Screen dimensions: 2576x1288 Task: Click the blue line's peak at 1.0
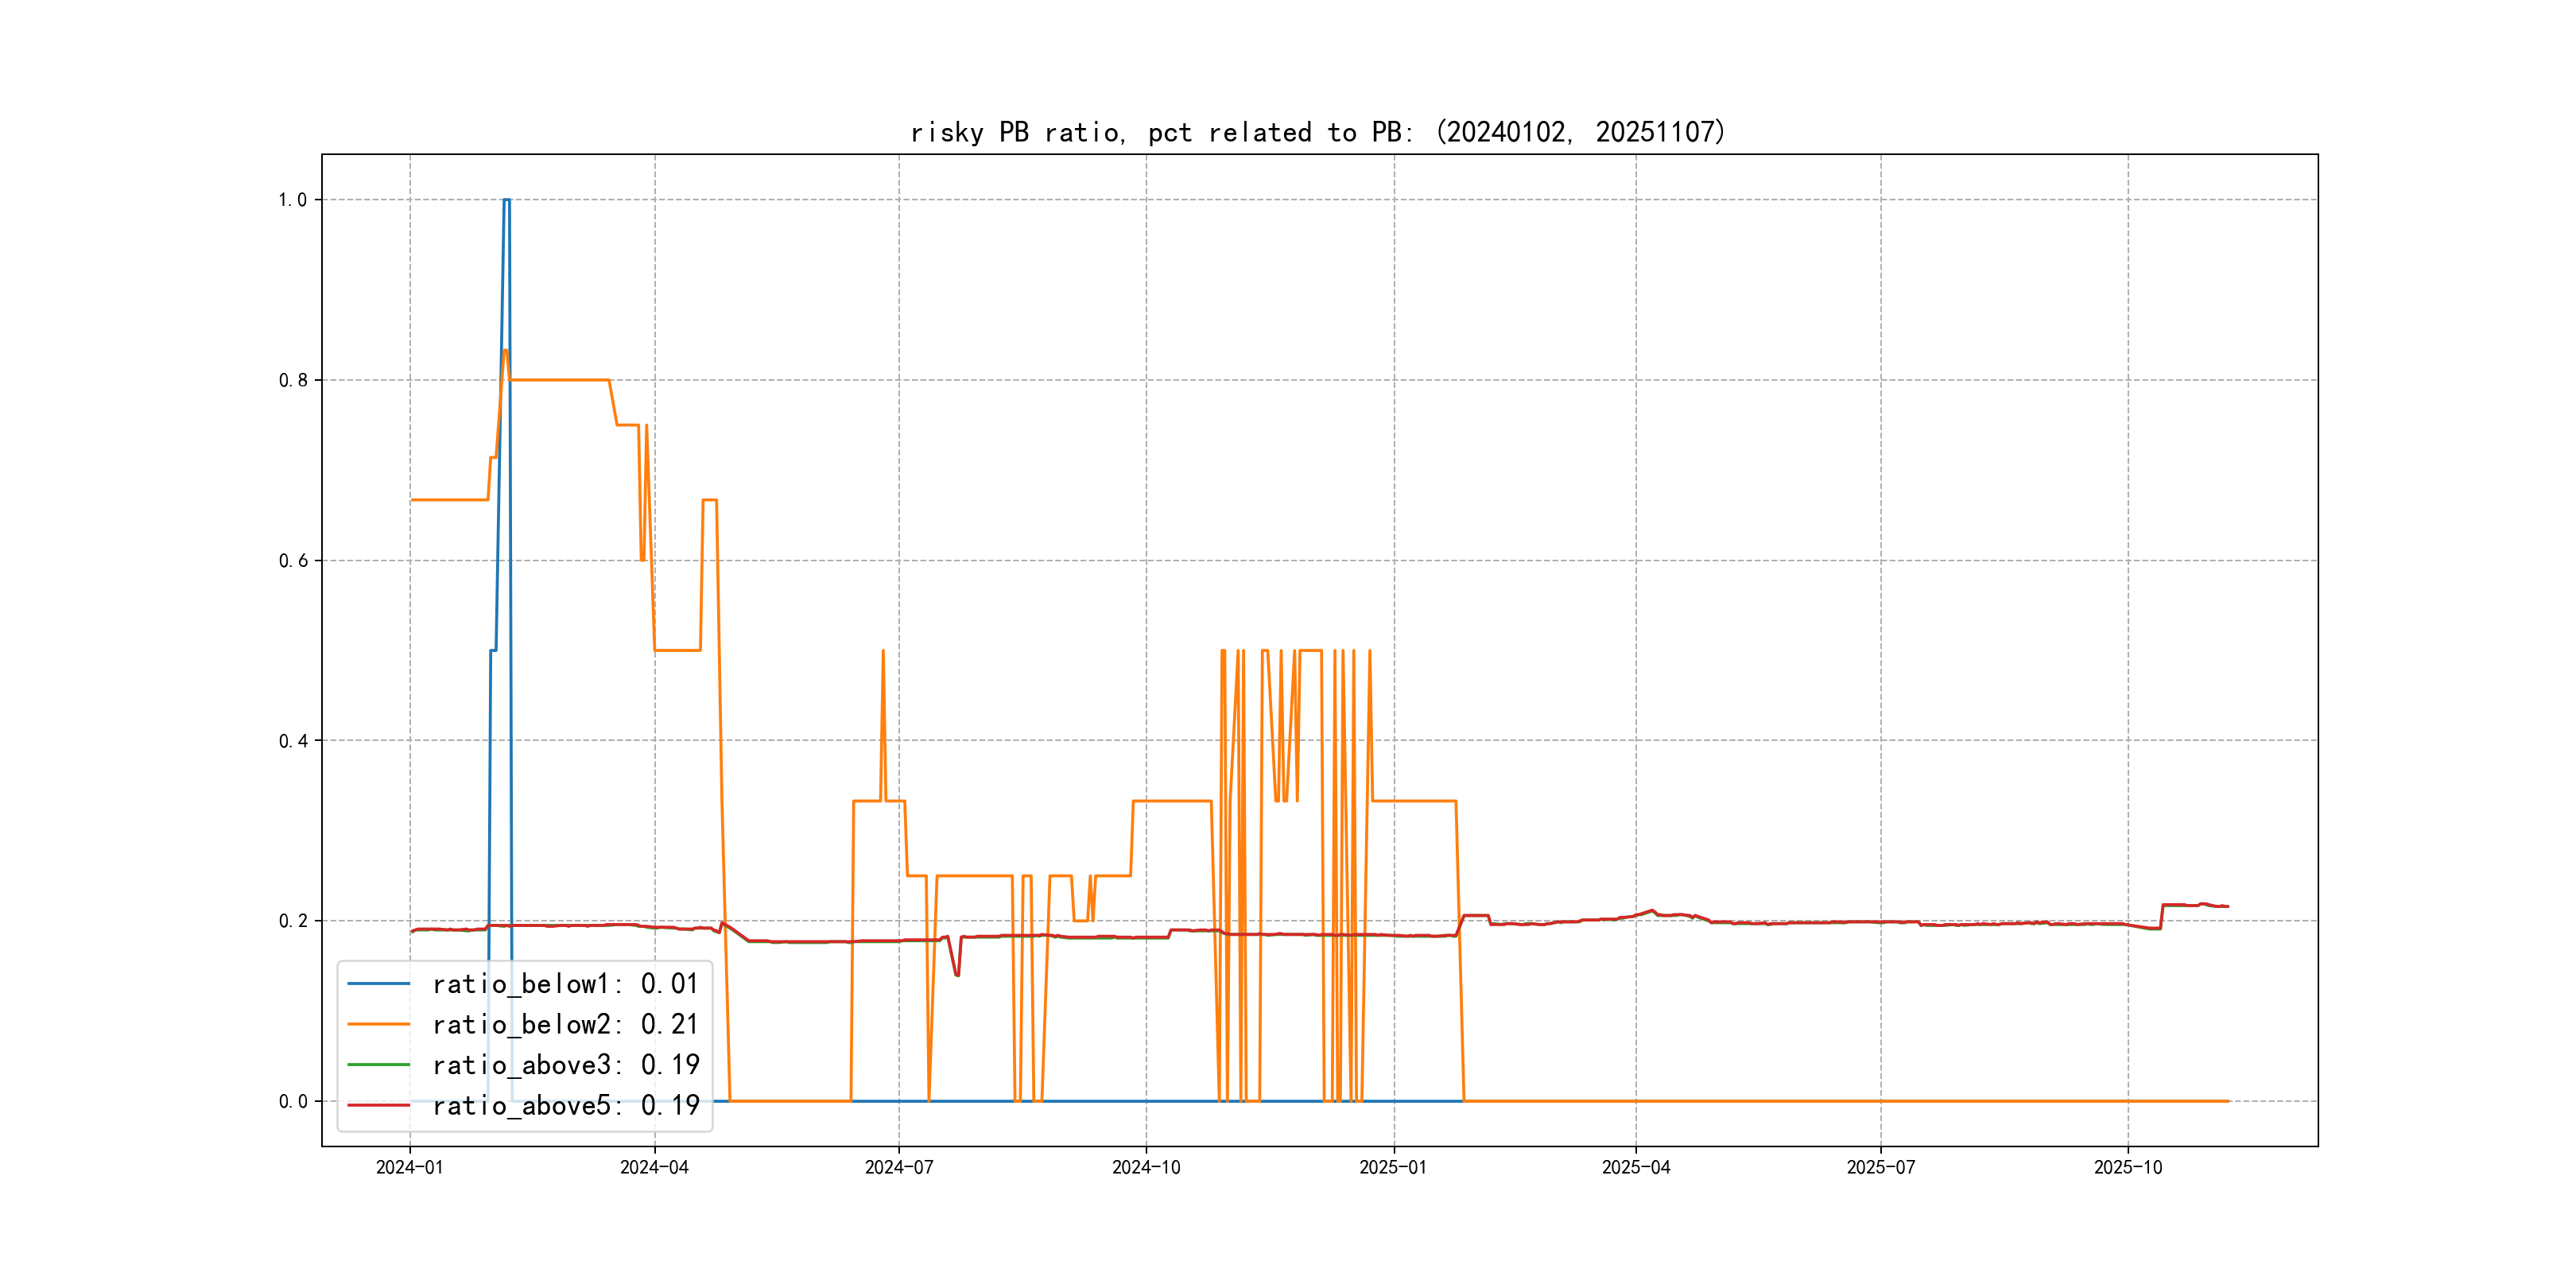coord(506,200)
